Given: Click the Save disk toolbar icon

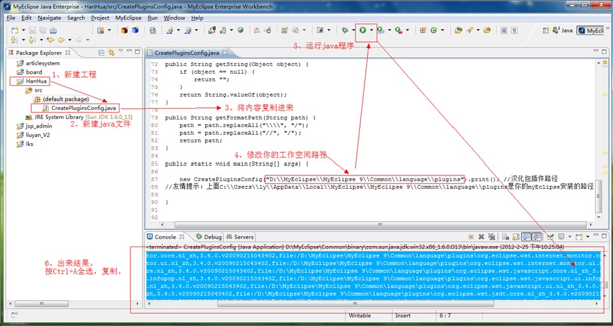Looking at the screenshot, I should pyautogui.click(x=32, y=30).
